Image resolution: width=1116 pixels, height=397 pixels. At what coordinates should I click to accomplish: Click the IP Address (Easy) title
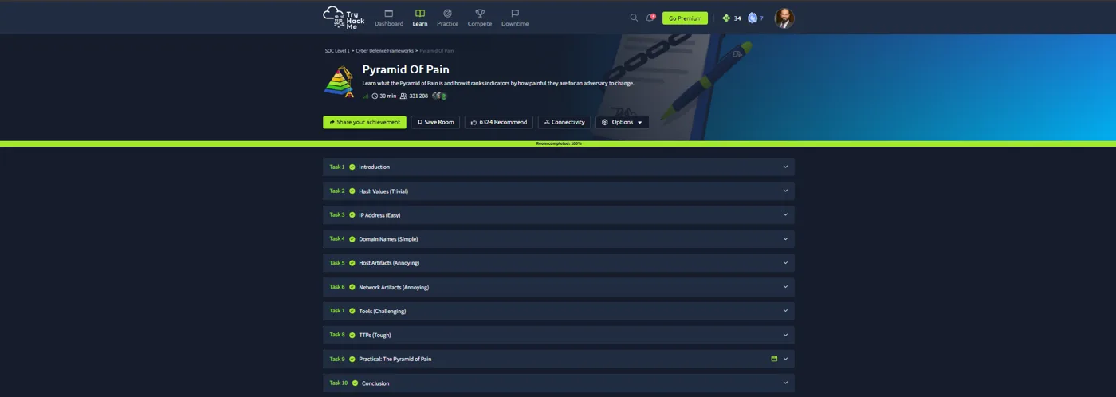pyautogui.click(x=381, y=214)
